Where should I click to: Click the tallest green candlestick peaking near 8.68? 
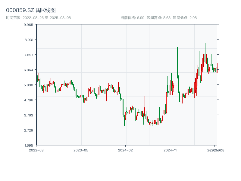pos(205,53)
